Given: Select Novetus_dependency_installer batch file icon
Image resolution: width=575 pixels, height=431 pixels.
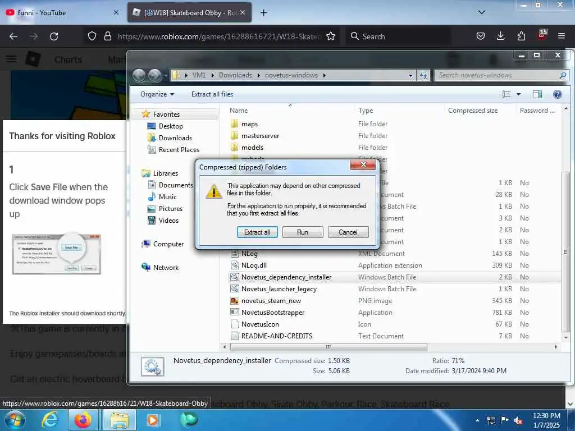Looking at the screenshot, I should (x=235, y=277).
